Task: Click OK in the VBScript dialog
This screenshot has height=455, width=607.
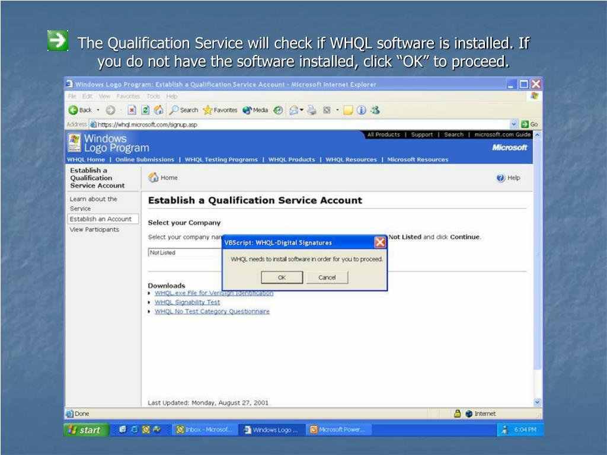Action: [282, 277]
